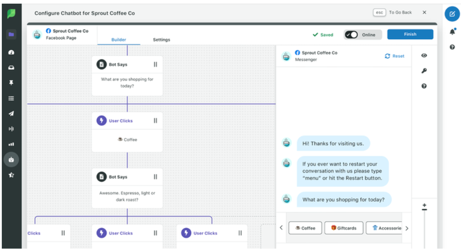Toggle the Online switch
Viewport: 461px width, 251px height.
(352, 35)
